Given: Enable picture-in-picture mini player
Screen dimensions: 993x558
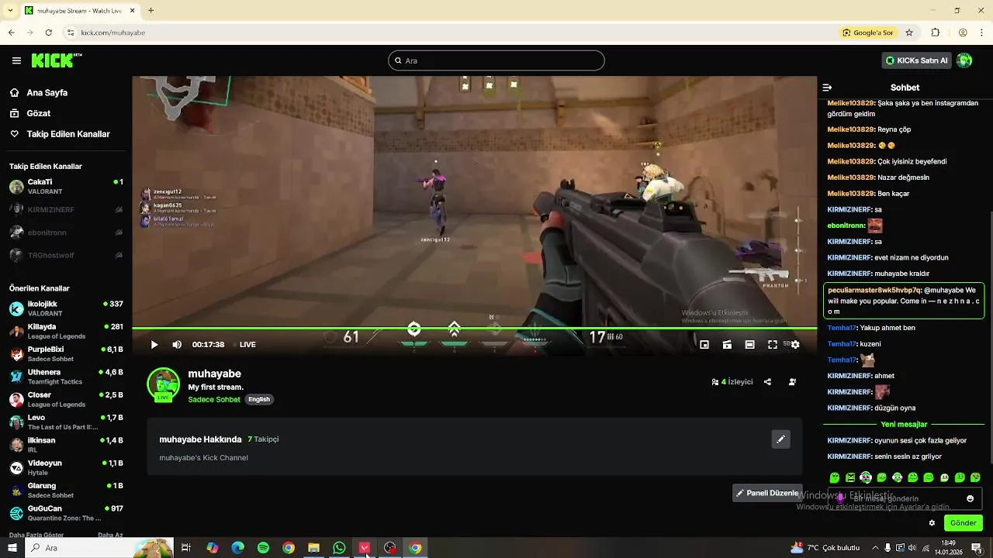Looking at the screenshot, I should click(x=704, y=345).
